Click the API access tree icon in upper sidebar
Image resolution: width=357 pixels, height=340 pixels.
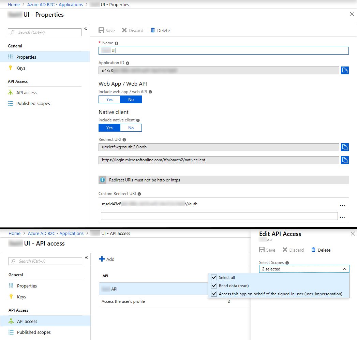(11, 92)
